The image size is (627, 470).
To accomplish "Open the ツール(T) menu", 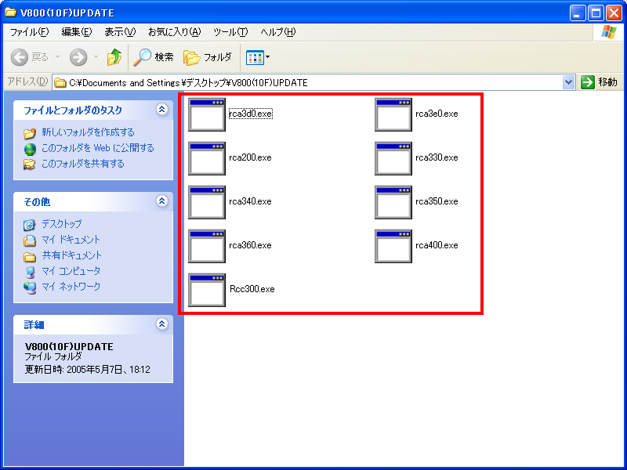I will (x=230, y=32).
